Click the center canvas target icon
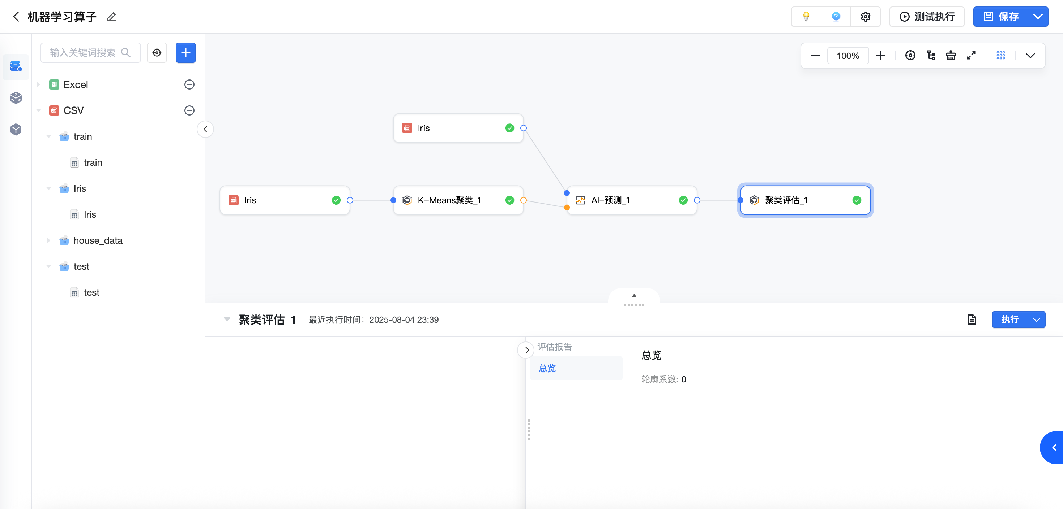The width and height of the screenshot is (1063, 509). click(x=910, y=56)
